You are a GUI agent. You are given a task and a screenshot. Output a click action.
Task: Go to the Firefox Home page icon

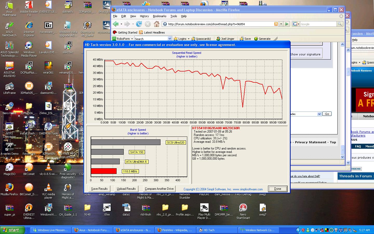[156, 24]
